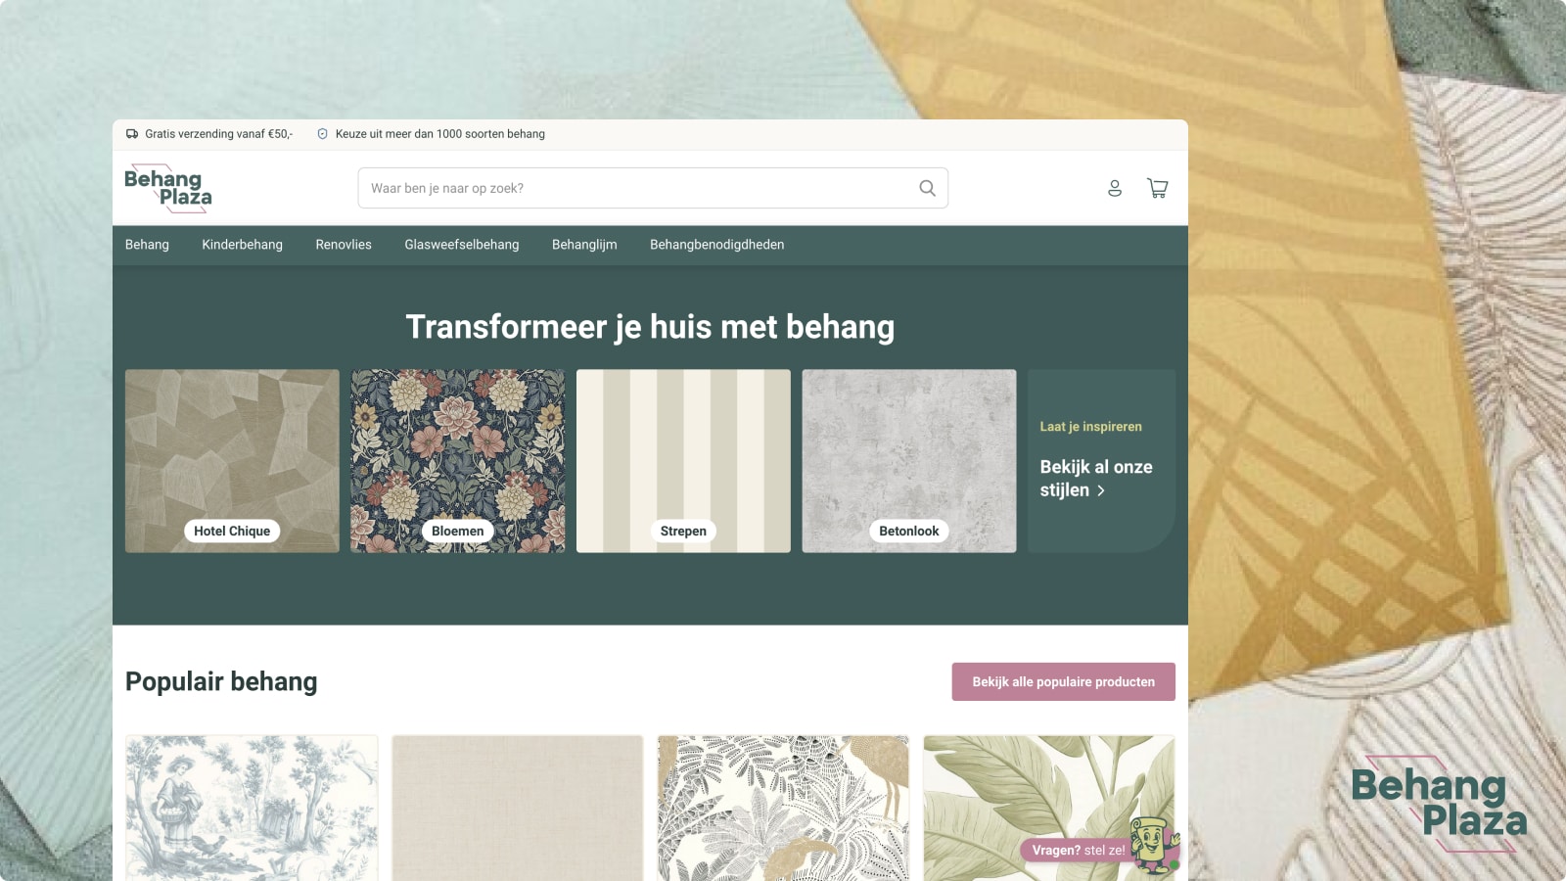Go to Glasweefselbehang category
This screenshot has height=881, width=1566.
[x=462, y=245]
